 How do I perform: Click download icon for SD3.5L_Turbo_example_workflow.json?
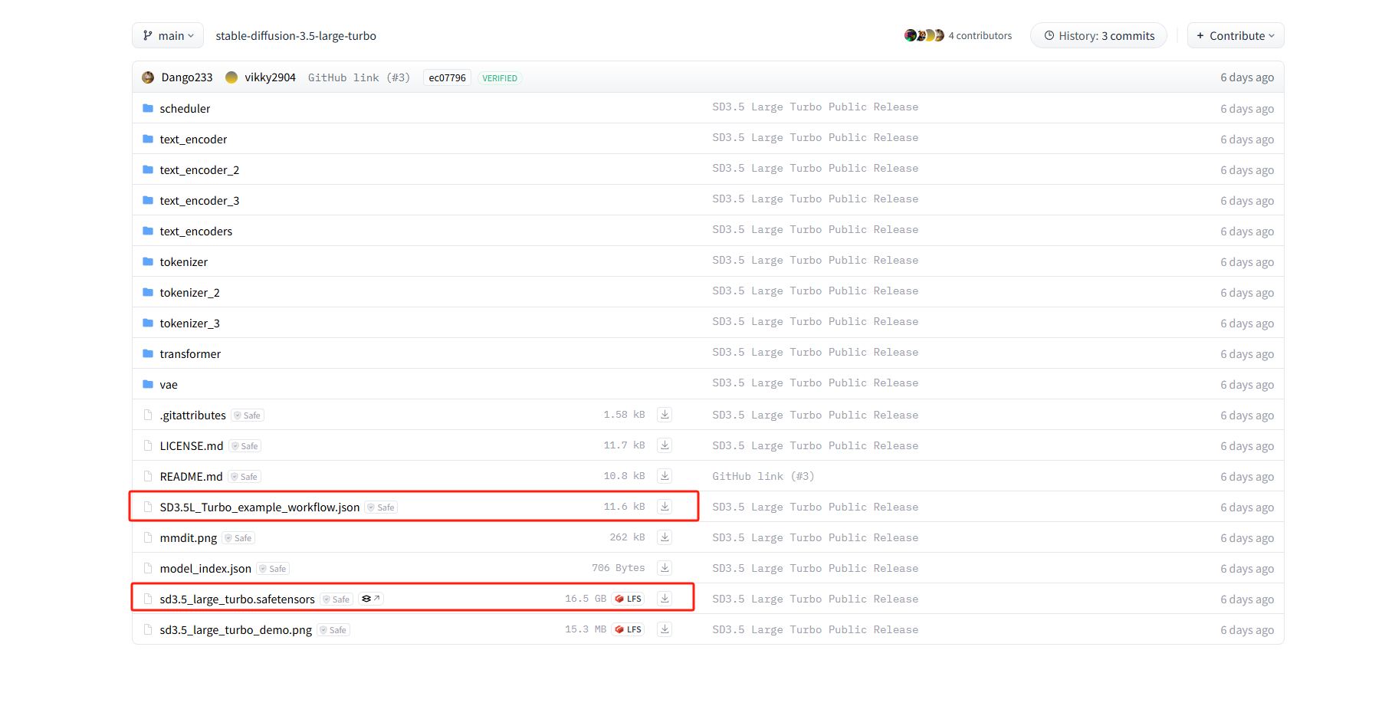[x=665, y=507]
